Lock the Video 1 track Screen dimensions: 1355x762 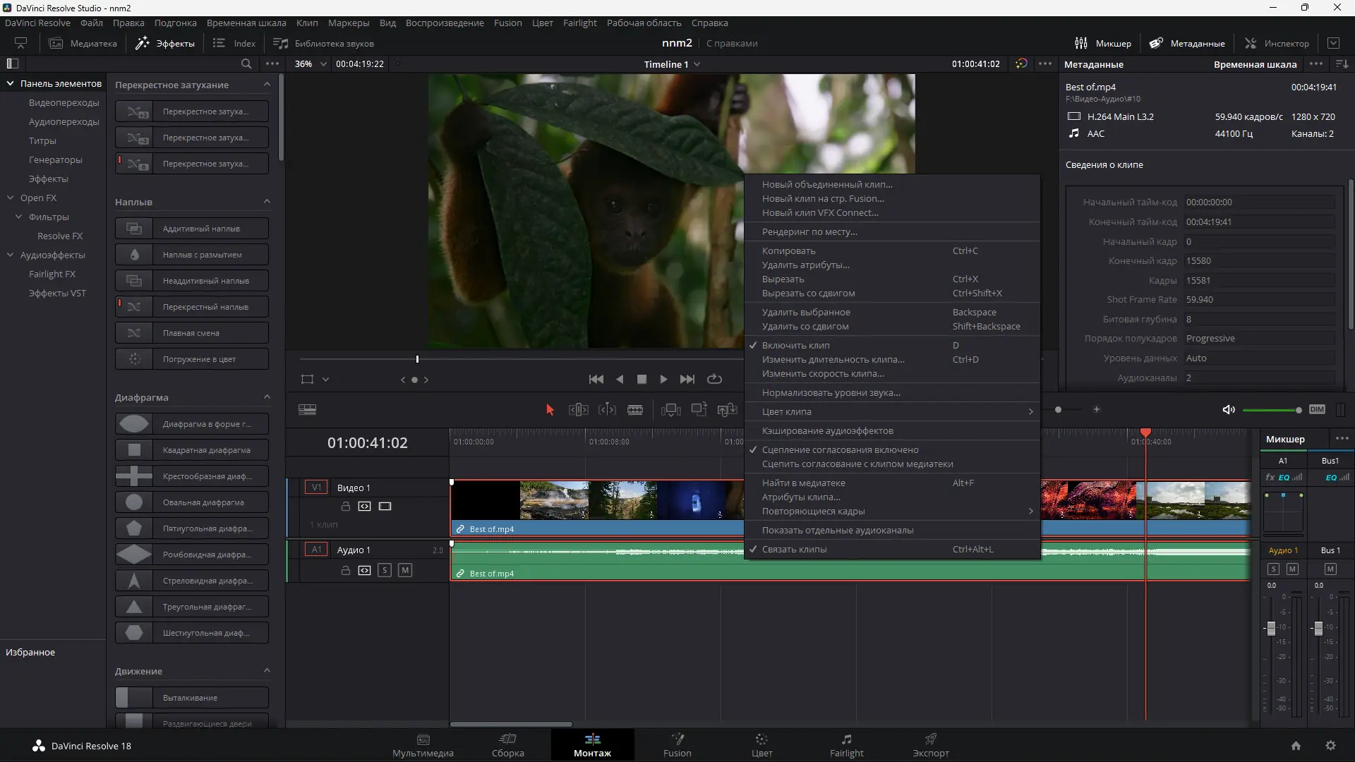346,507
